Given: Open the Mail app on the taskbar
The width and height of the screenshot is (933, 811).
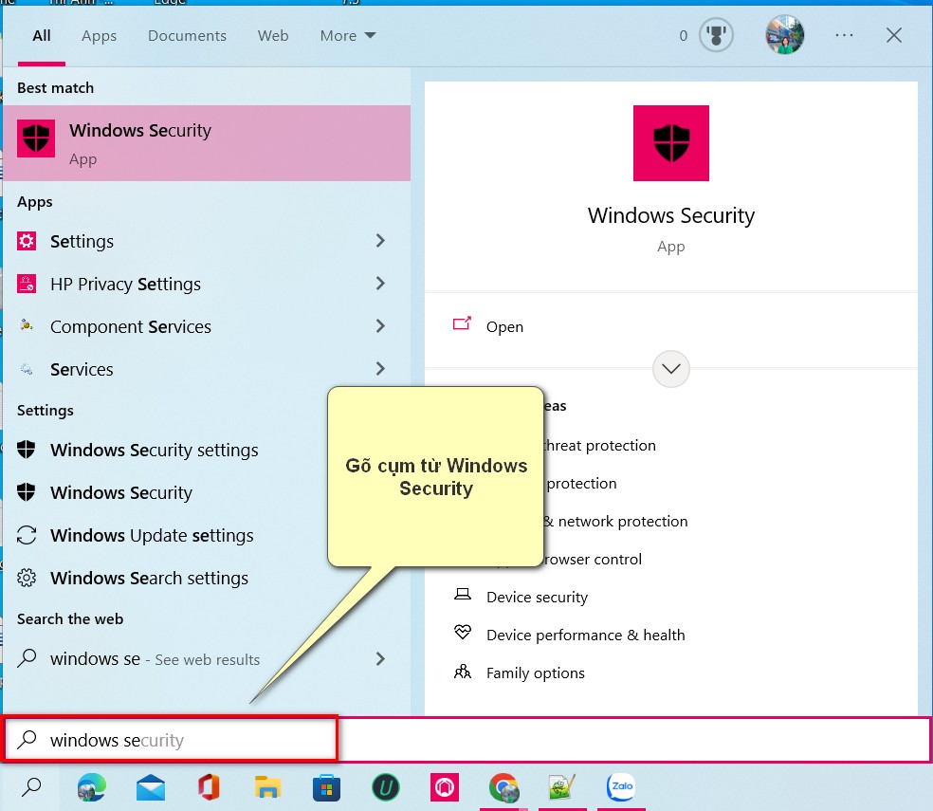Looking at the screenshot, I should tap(150, 787).
